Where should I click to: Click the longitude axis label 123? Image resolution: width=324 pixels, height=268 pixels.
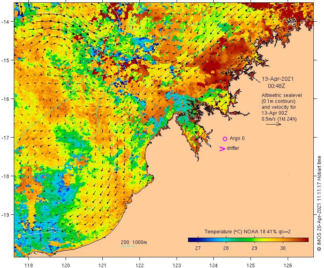point(177,265)
